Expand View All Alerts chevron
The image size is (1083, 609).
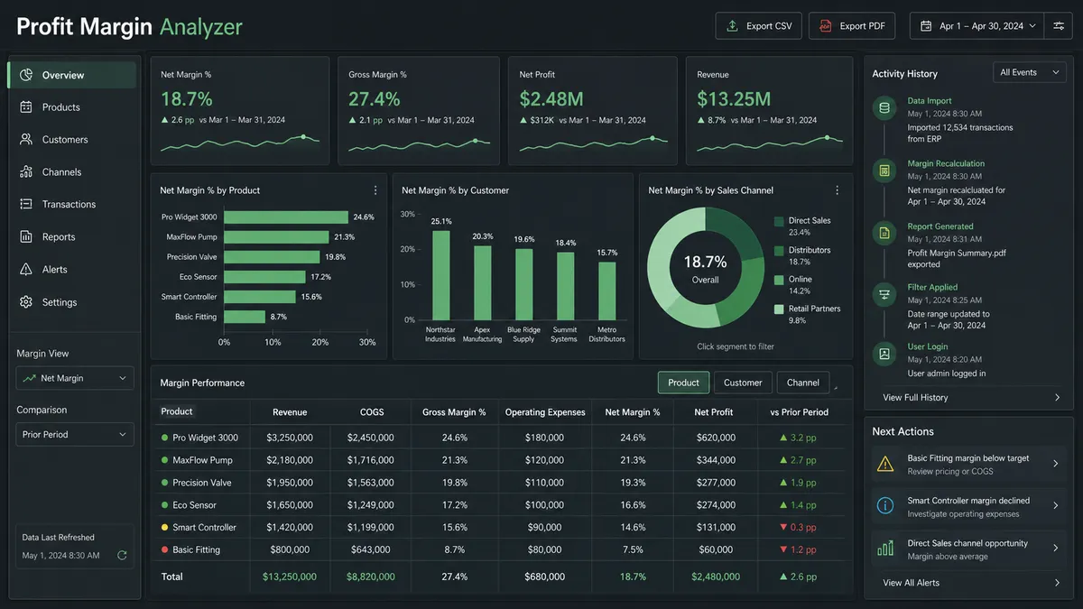1057,583
